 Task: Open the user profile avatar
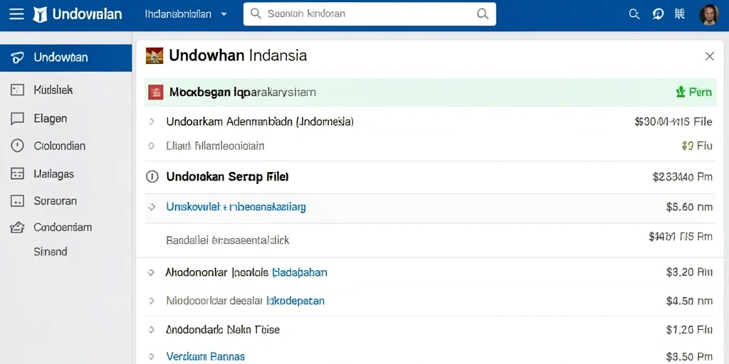tap(708, 14)
